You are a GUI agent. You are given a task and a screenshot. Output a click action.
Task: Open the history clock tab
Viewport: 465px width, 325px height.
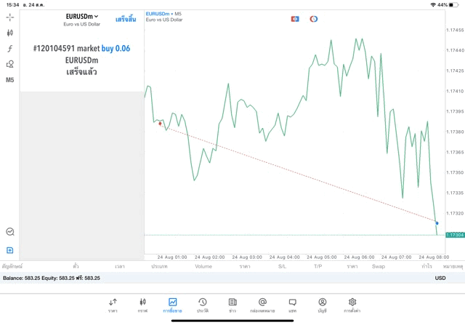[x=203, y=305]
